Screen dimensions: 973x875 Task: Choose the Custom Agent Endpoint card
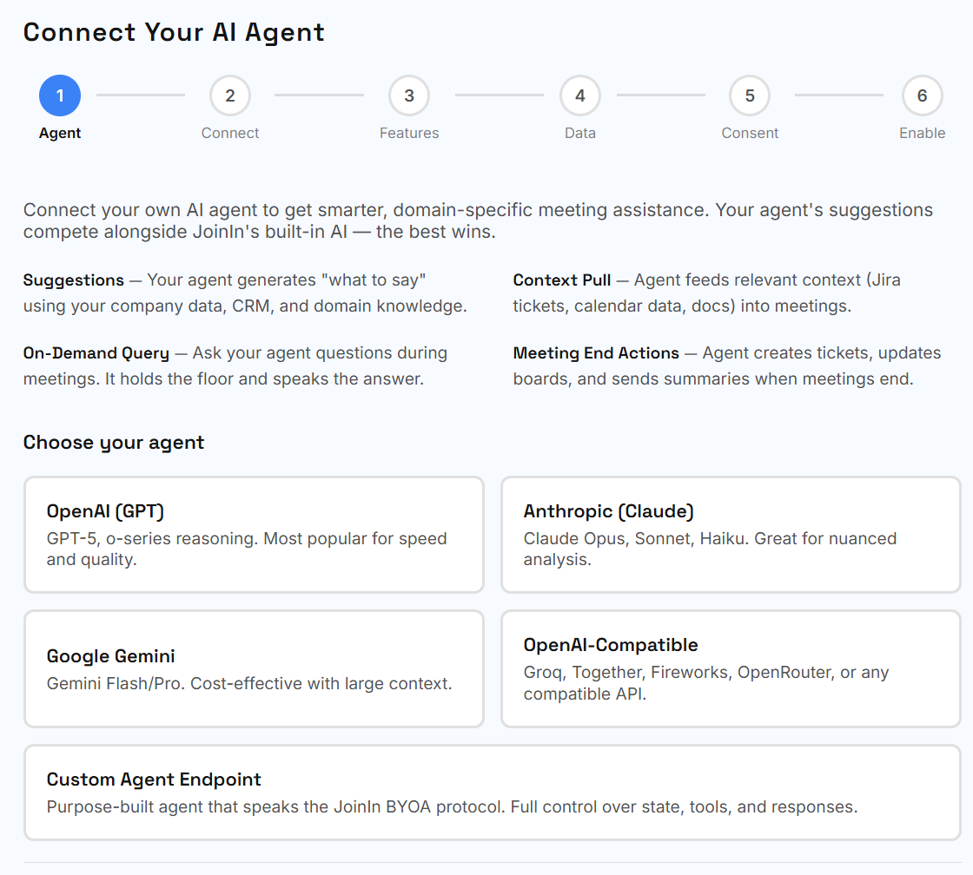click(x=486, y=792)
